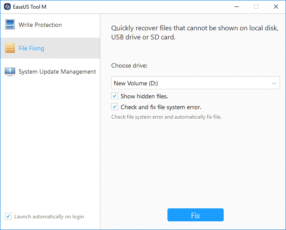Click the Write Protection drive icon

tap(10, 25)
